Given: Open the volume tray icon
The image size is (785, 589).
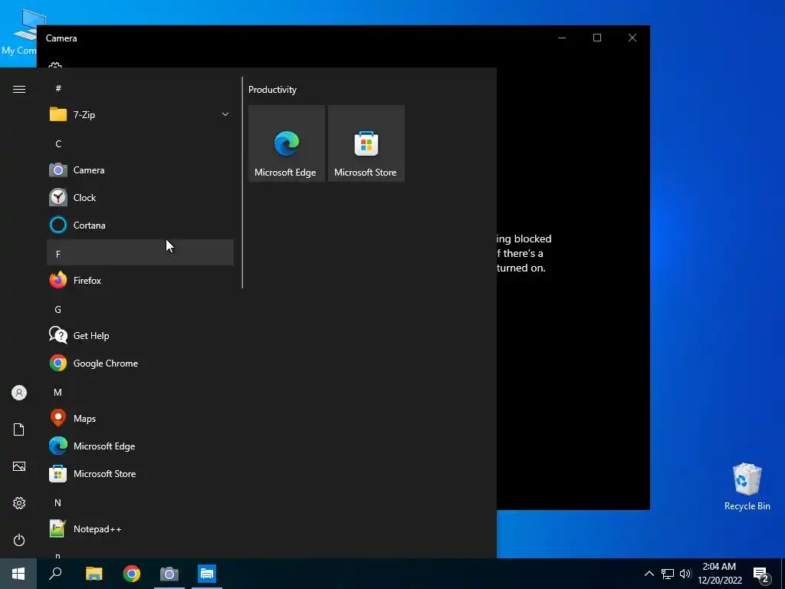Looking at the screenshot, I should (685, 574).
